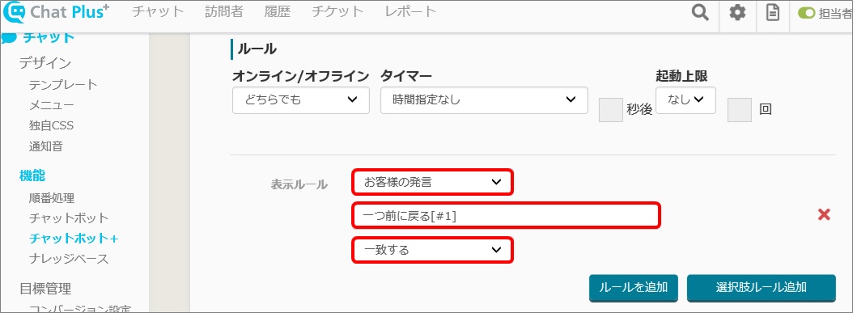Click the document icon in header
Image resolution: width=853 pixels, height=313 pixels.
773,12
